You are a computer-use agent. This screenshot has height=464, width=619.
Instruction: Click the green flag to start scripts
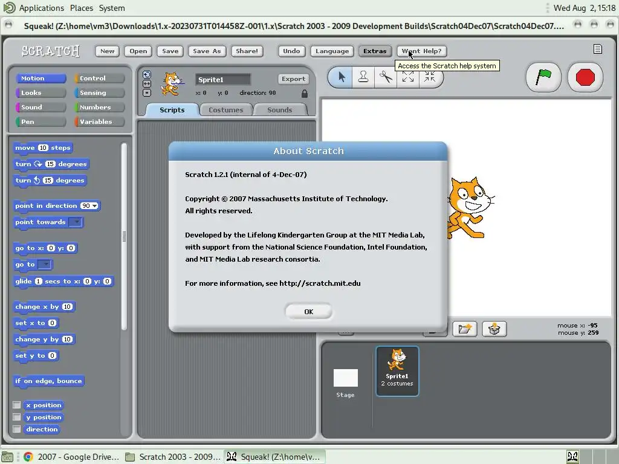click(543, 77)
